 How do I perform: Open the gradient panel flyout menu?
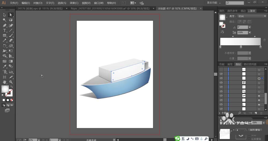click(266, 11)
